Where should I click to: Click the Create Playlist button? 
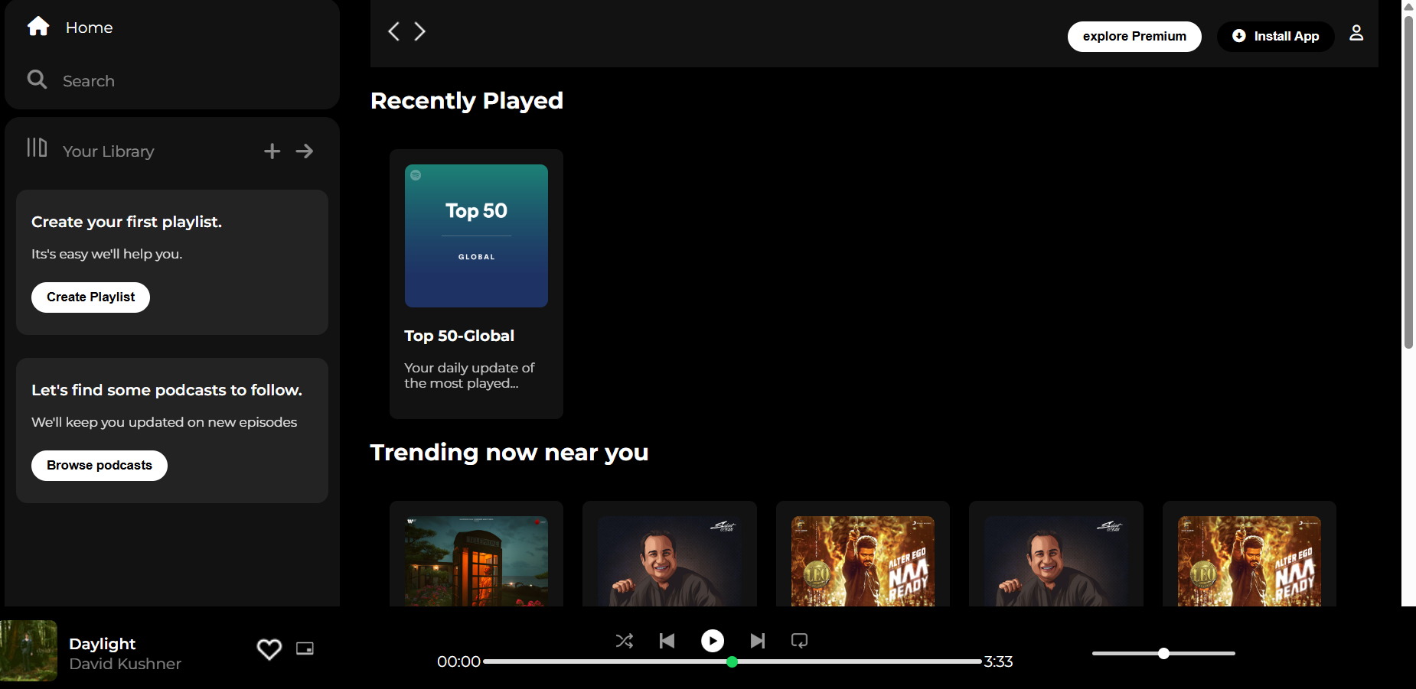coord(90,297)
